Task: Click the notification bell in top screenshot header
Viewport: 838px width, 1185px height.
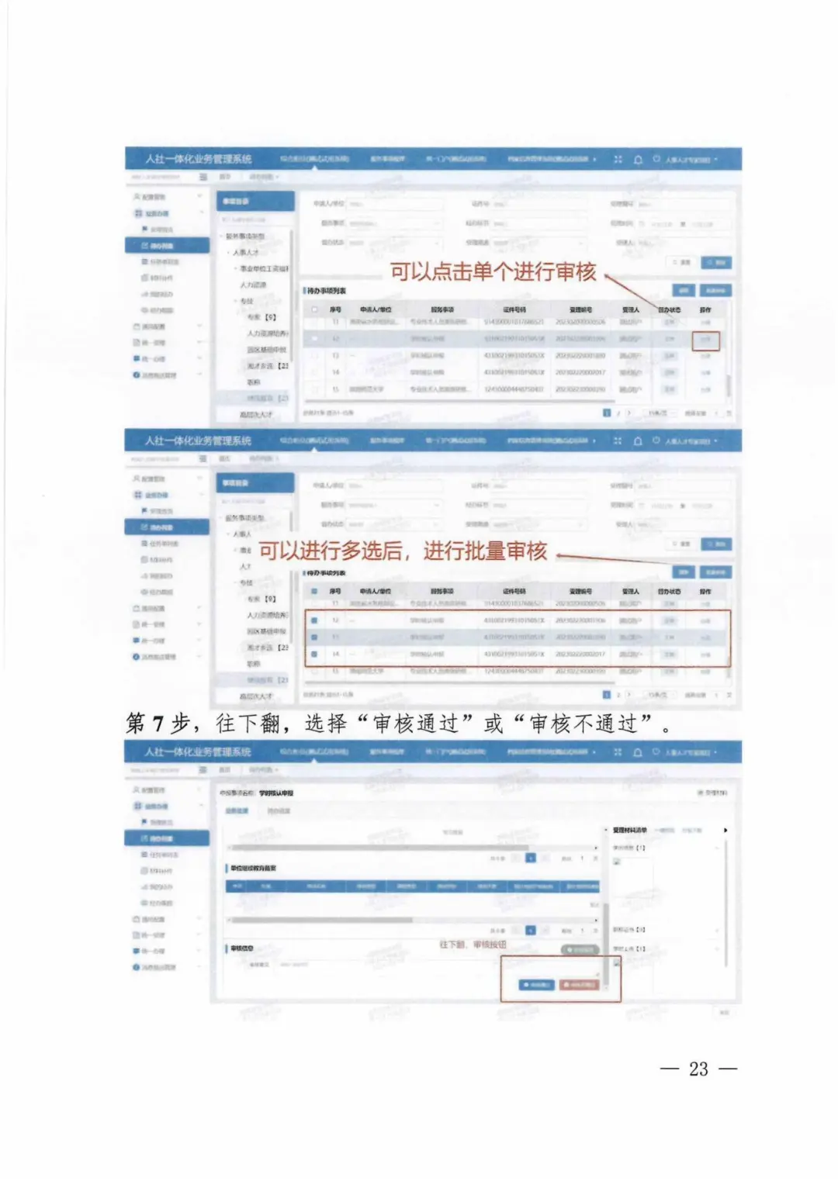Action: (638, 160)
